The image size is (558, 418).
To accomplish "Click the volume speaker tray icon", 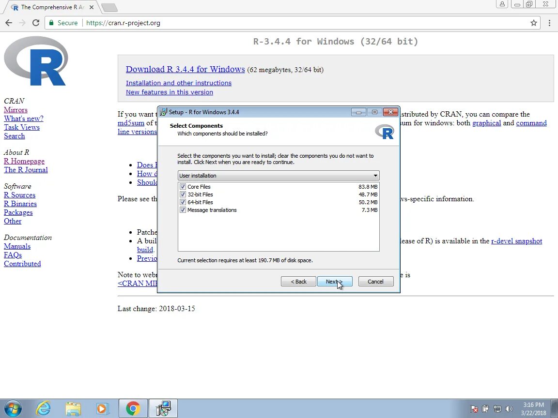I will [x=509, y=409].
